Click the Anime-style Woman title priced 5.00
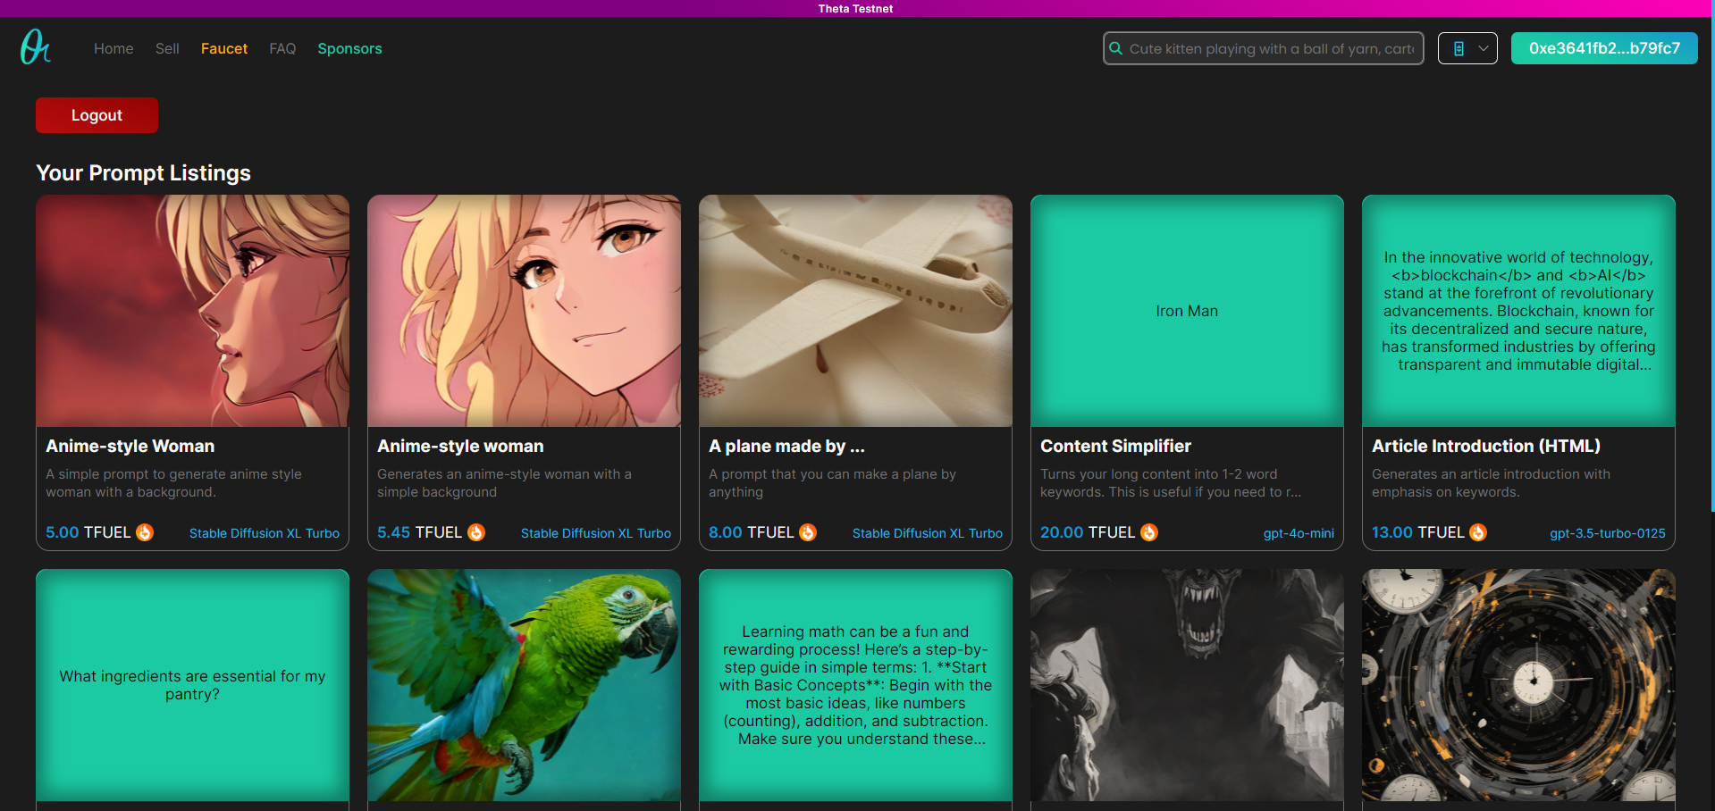 (130, 446)
